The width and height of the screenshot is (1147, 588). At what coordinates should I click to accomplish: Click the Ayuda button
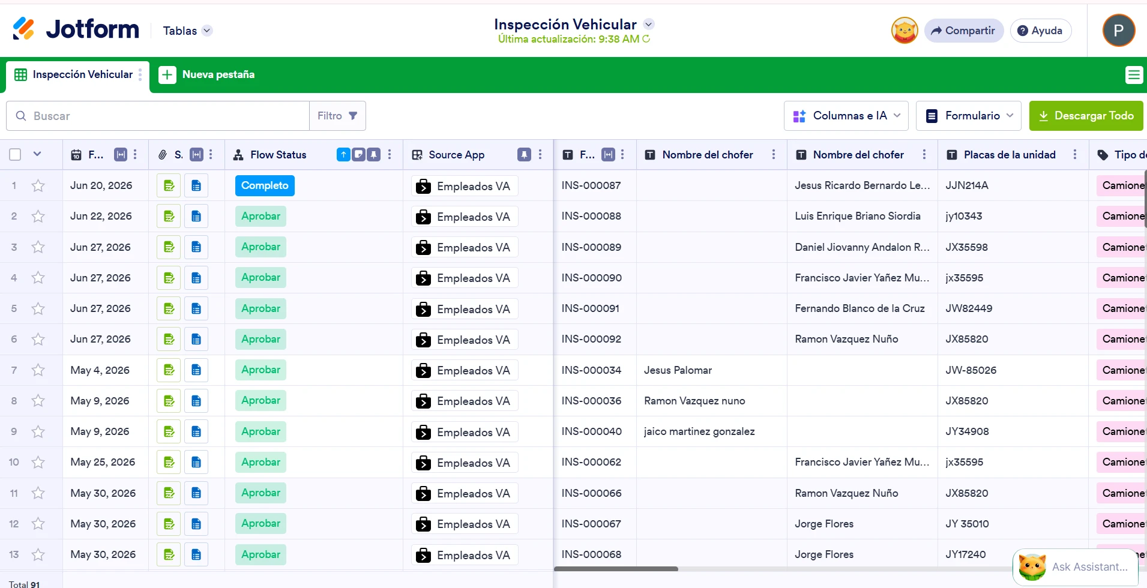(1041, 31)
